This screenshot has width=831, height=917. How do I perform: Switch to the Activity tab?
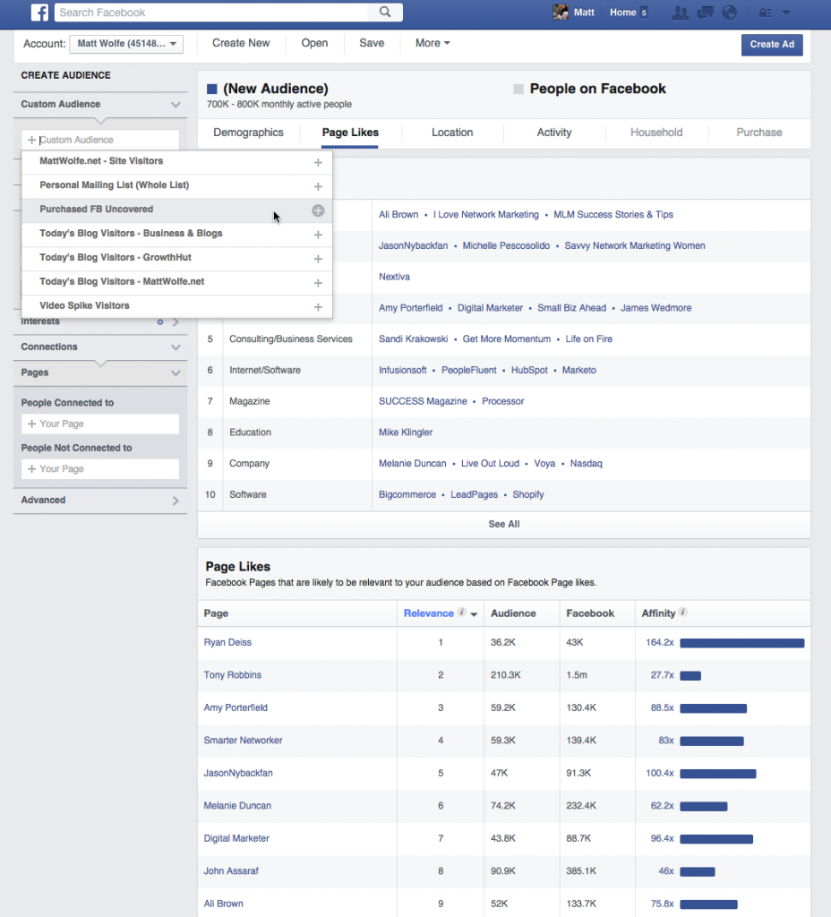(x=554, y=133)
